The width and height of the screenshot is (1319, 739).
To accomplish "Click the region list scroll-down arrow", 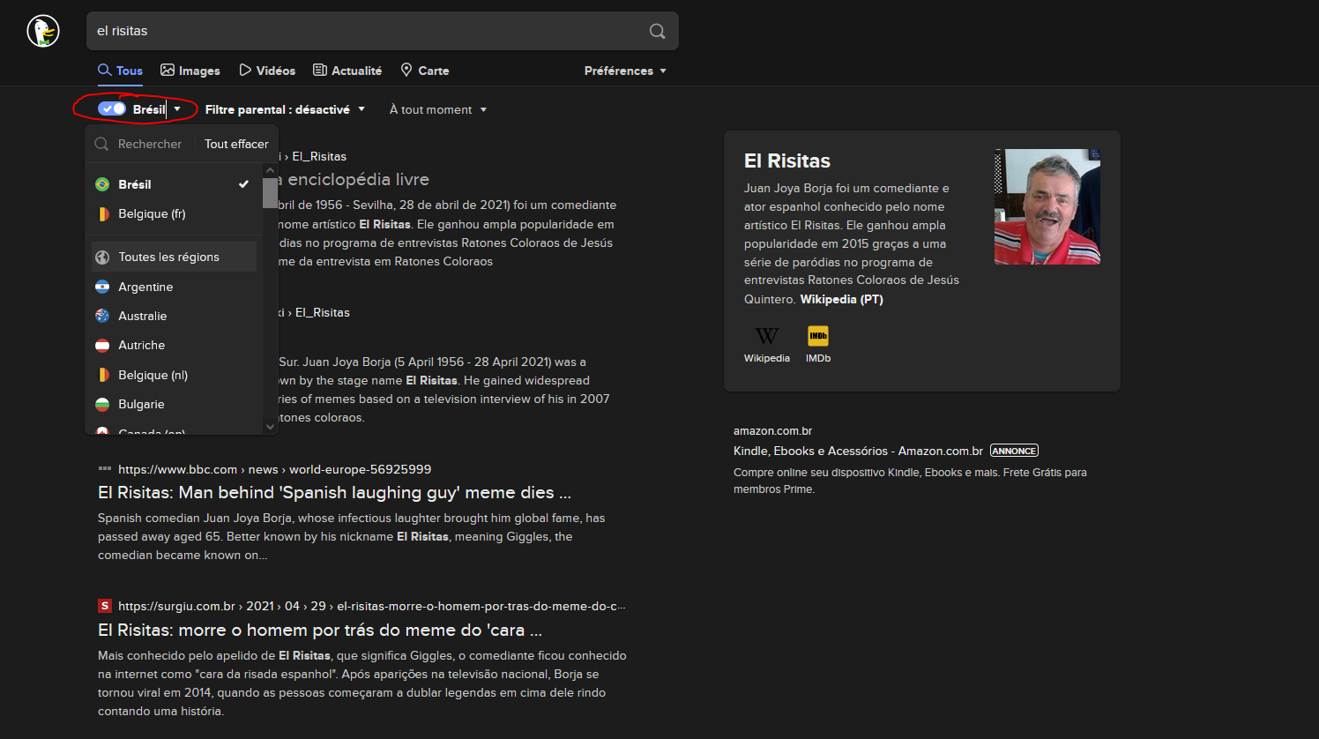I will [x=270, y=427].
